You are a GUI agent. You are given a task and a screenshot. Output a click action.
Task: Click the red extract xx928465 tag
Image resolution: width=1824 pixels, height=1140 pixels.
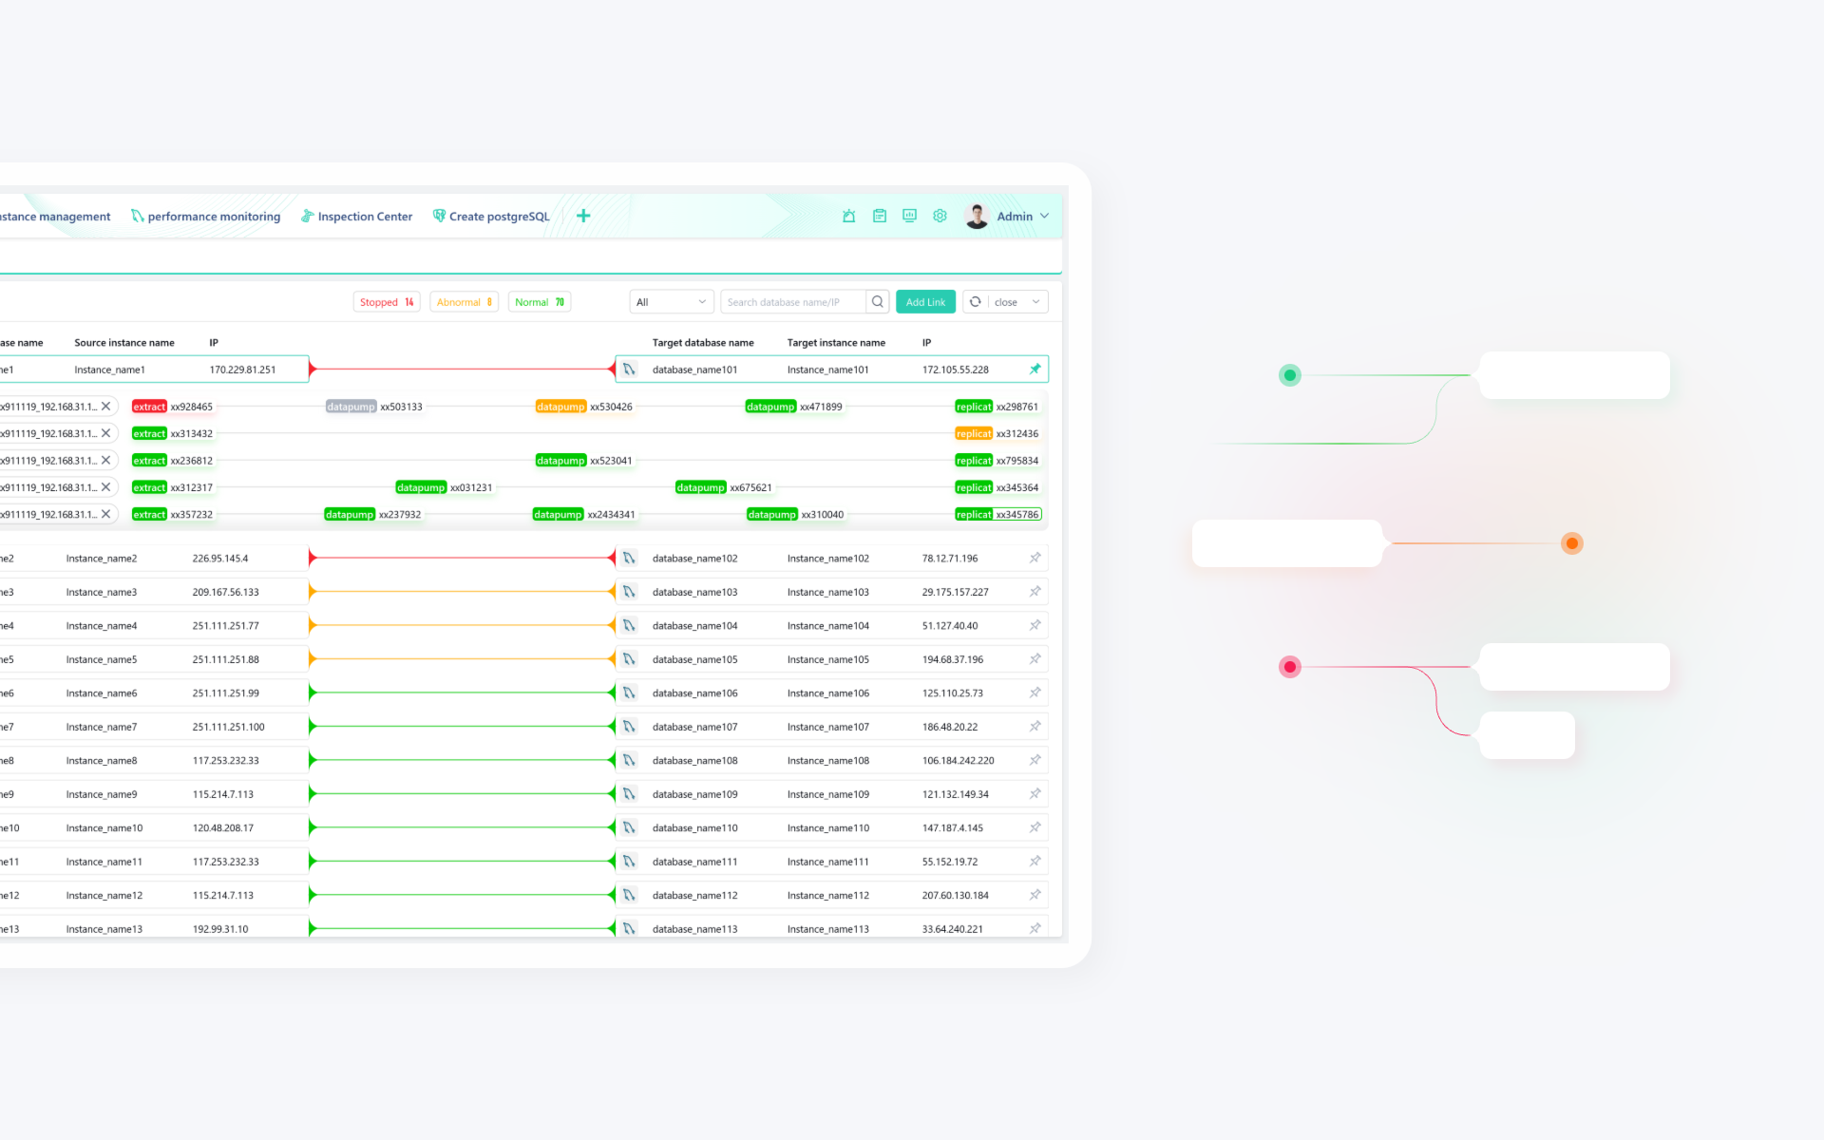coord(150,407)
